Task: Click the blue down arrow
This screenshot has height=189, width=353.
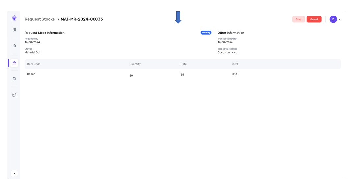Action: coord(178,17)
